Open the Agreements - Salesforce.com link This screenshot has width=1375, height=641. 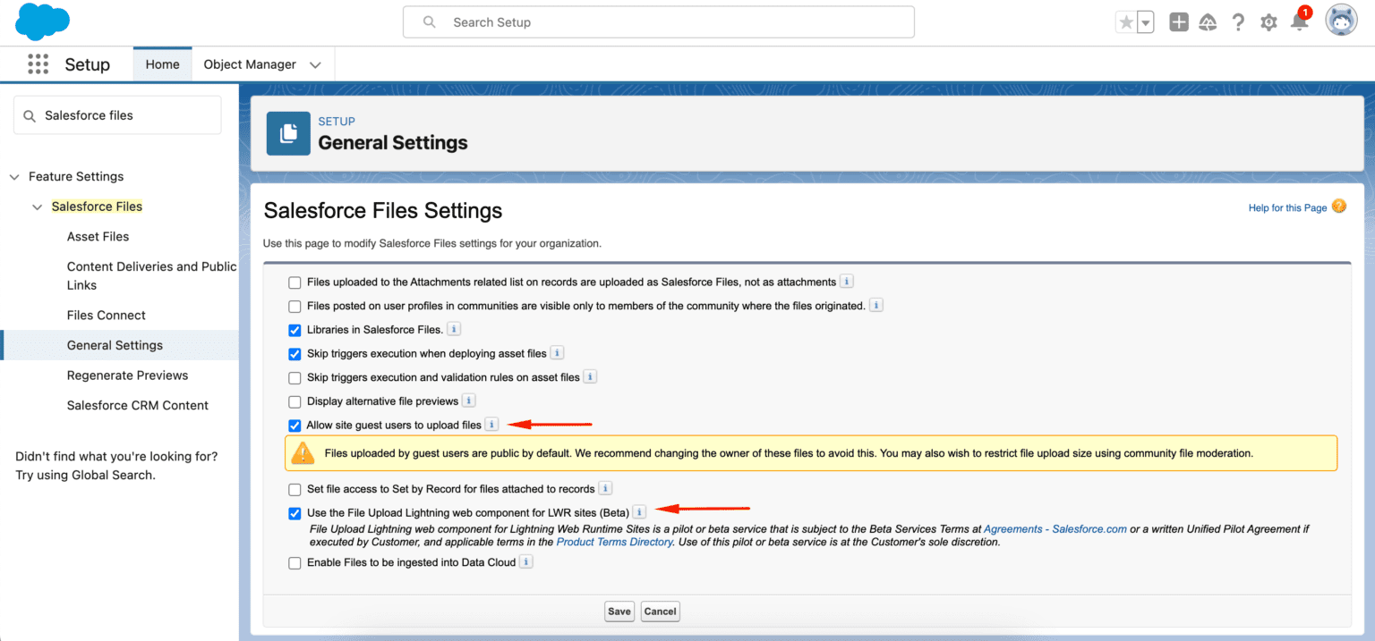click(1055, 528)
